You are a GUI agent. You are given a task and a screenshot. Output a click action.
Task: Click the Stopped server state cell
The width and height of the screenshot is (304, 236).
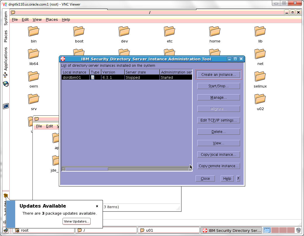[x=142, y=77]
